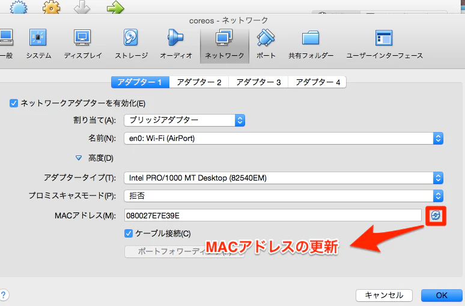Open the ポート settings section
Viewport: 465px width, 306px height.
pyautogui.click(x=266, y=44)
